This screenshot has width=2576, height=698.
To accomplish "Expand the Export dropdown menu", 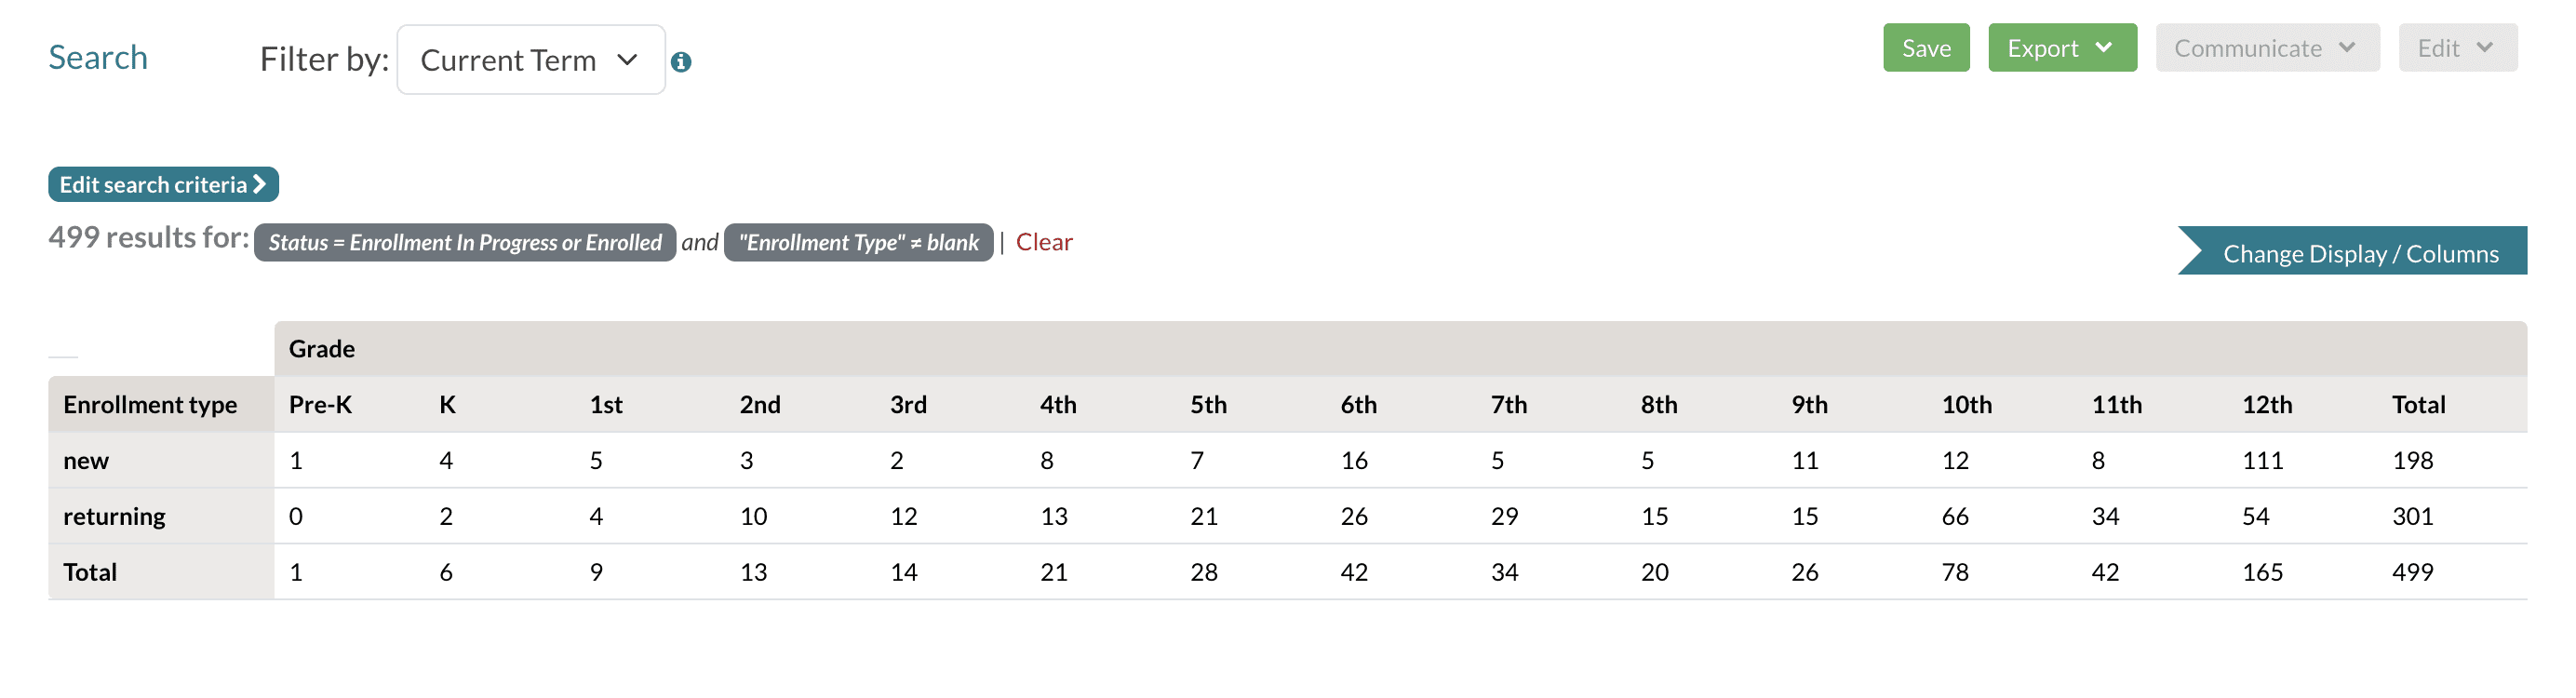I will click(2061, 48).
